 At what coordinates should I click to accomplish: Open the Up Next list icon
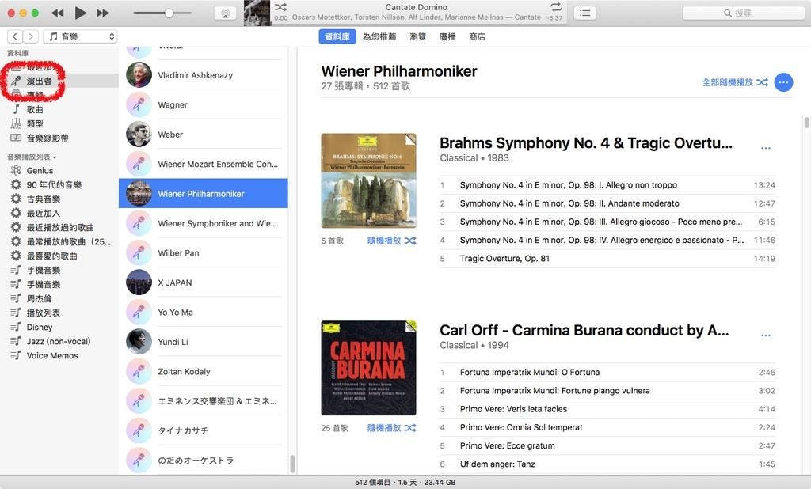click(584, 13)
